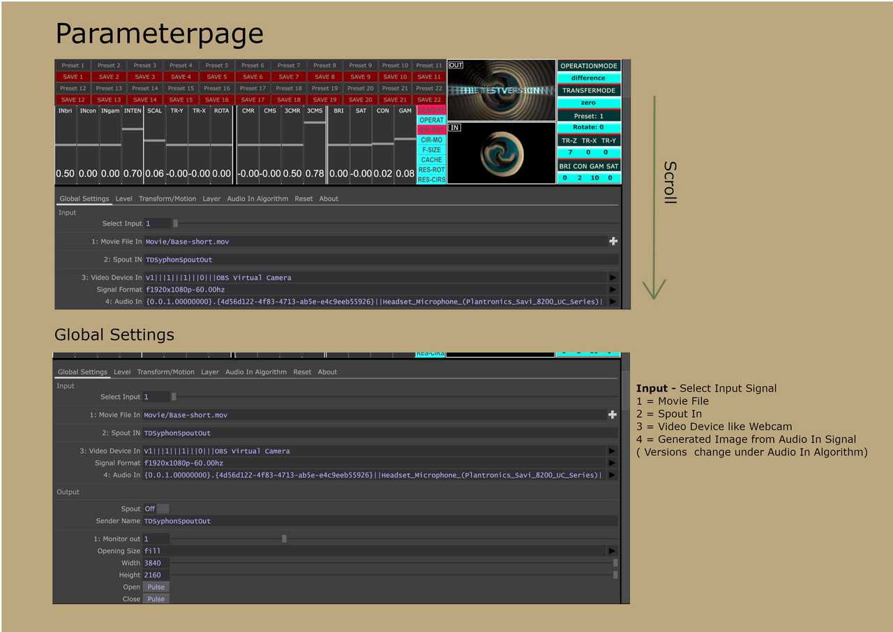Toggle the CACHE switch

(431, 160)
